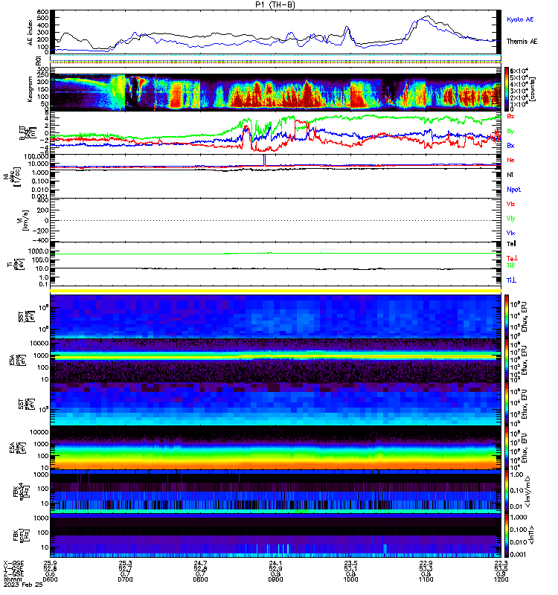Click the X-GSE row label
558x595 pixels.
coord(13,563)
